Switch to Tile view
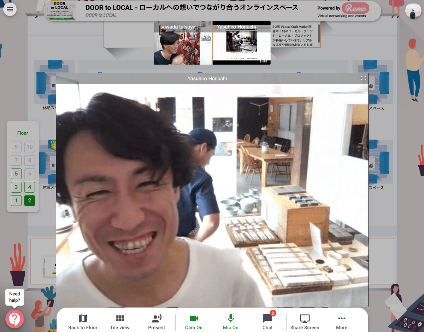 pyautogui.click(x=120, y=322)
